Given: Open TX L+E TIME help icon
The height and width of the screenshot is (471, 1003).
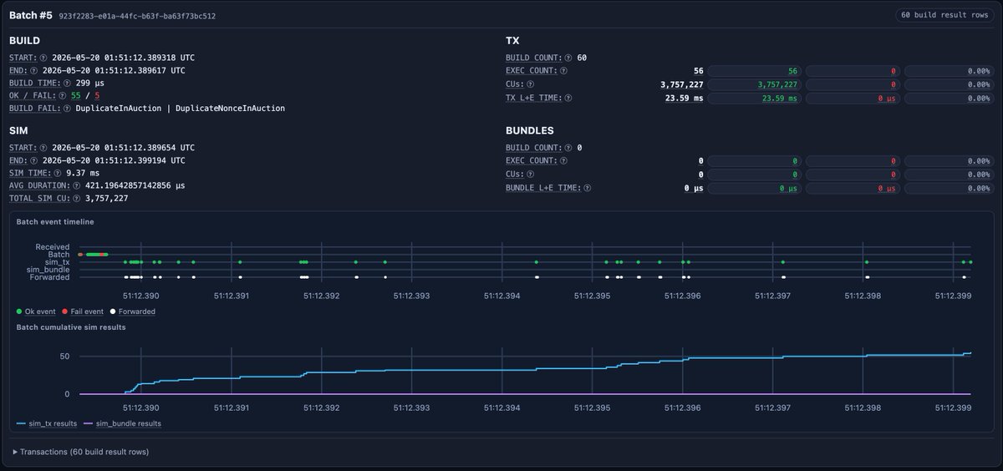Looking at the screenshot, I should pos(568,98).
